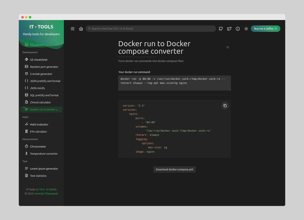Go to home via house icon
This screenshot has width=304, height=220.
pyautogui.click(x=81, y=29)
